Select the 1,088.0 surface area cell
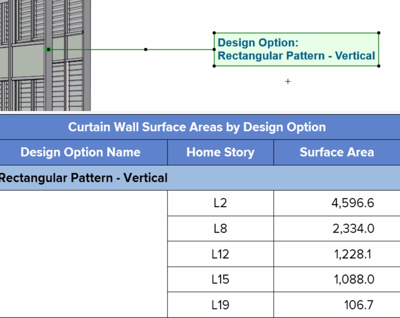 [x=354, y=279]
